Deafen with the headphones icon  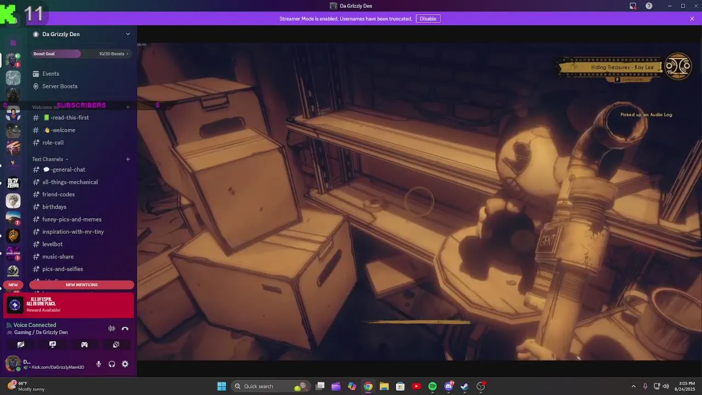tap(112, 364)
